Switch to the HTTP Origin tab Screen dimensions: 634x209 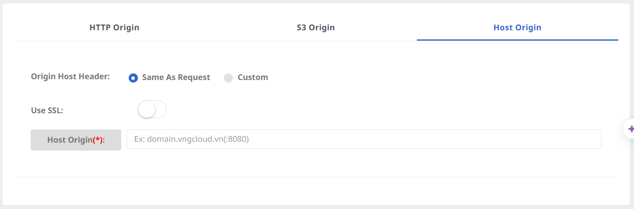click(114, 28)
